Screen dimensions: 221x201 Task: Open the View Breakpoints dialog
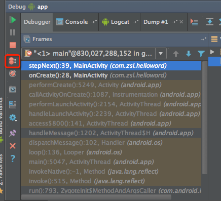13,61
